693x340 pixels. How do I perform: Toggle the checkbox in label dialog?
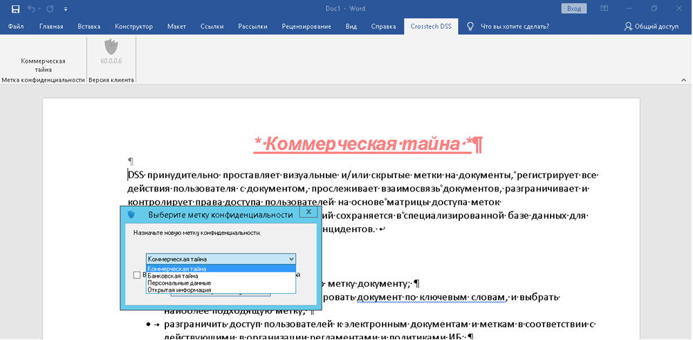coord(137,275)
